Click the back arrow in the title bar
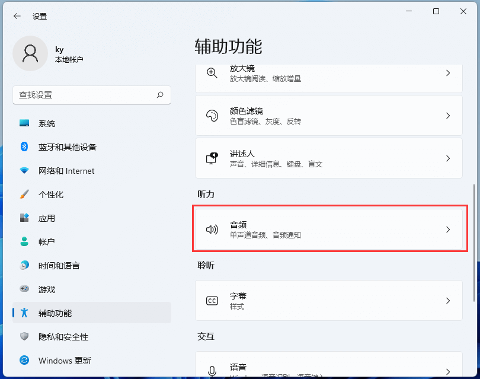The image size is (480, 379). pyautogui.click(x=17, y=16)
